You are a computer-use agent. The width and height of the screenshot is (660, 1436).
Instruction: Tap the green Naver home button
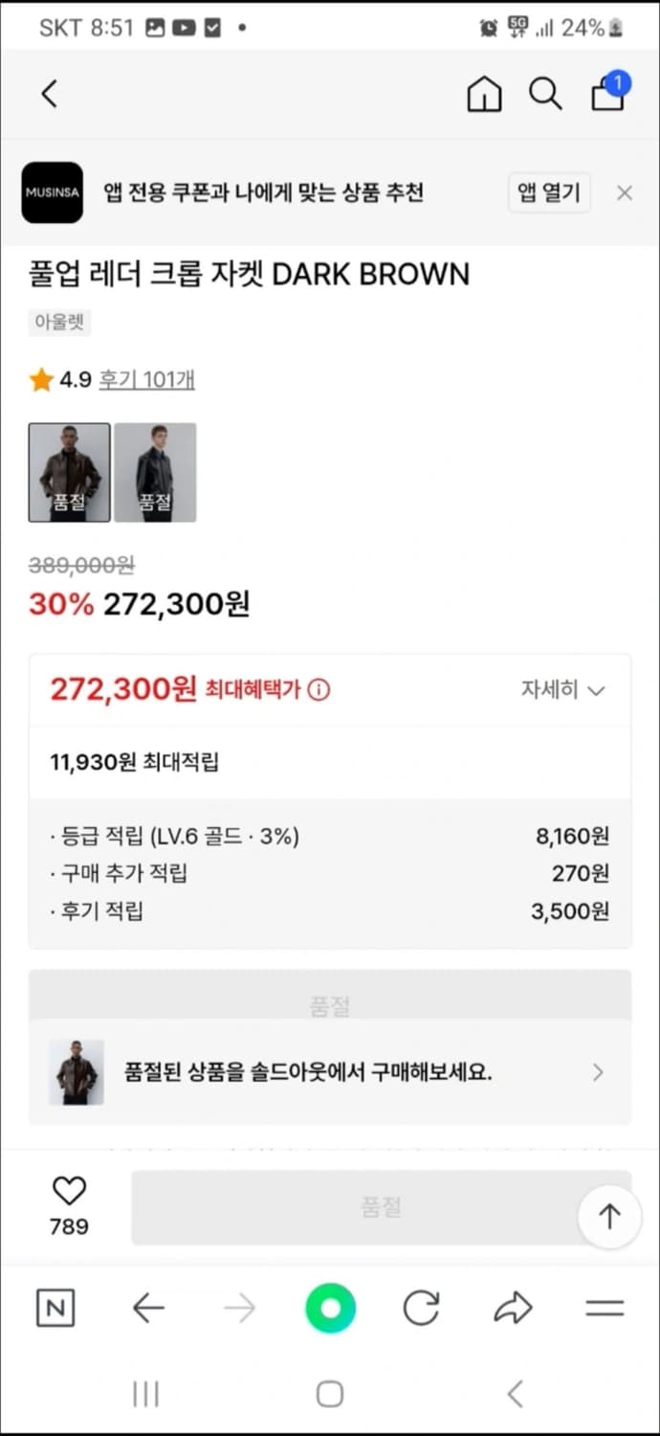tap(330, 1308)
